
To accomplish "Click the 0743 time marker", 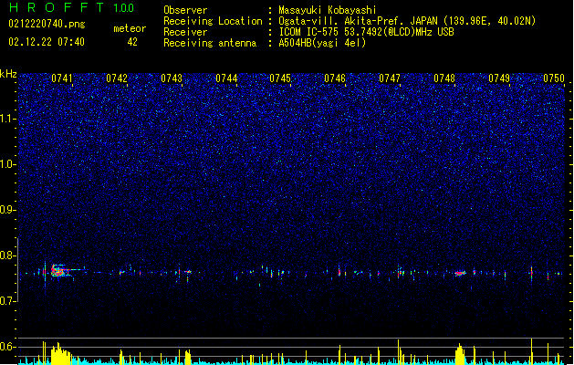I will [172, 78].
